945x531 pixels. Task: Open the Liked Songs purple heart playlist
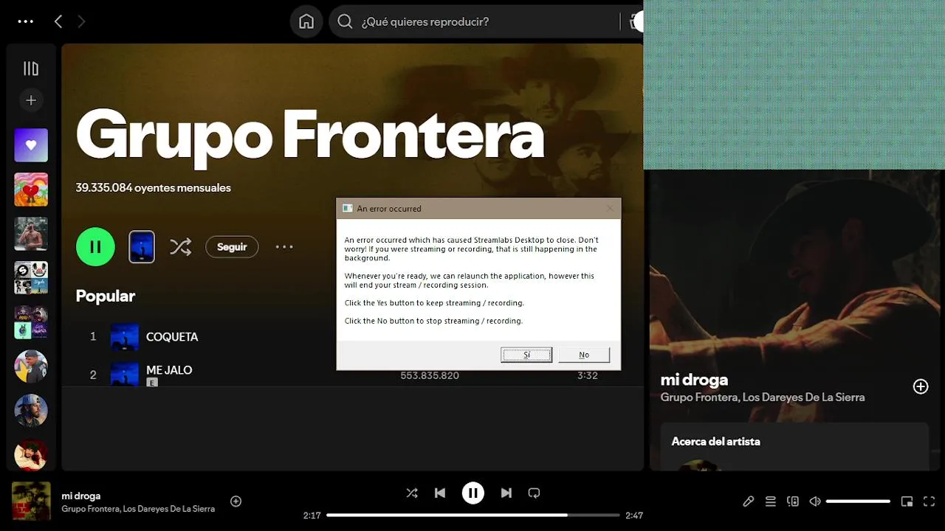click(31, 145)
